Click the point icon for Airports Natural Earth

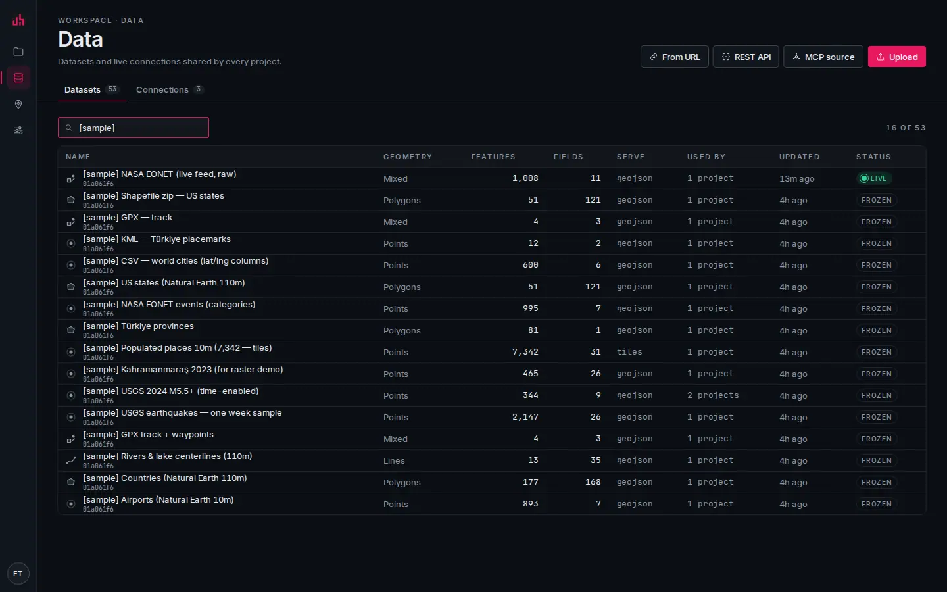click(x=71, y=504)
